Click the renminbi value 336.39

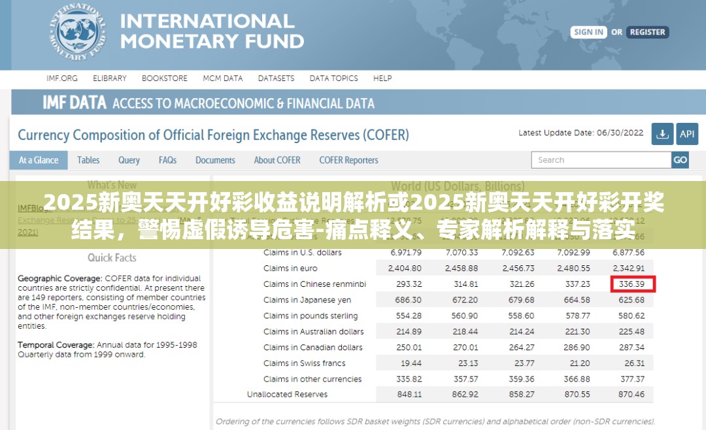(631, 284)
